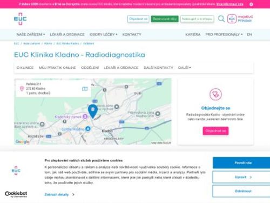Close the pink announcement banner
The image size is (270, 203).
251,4
